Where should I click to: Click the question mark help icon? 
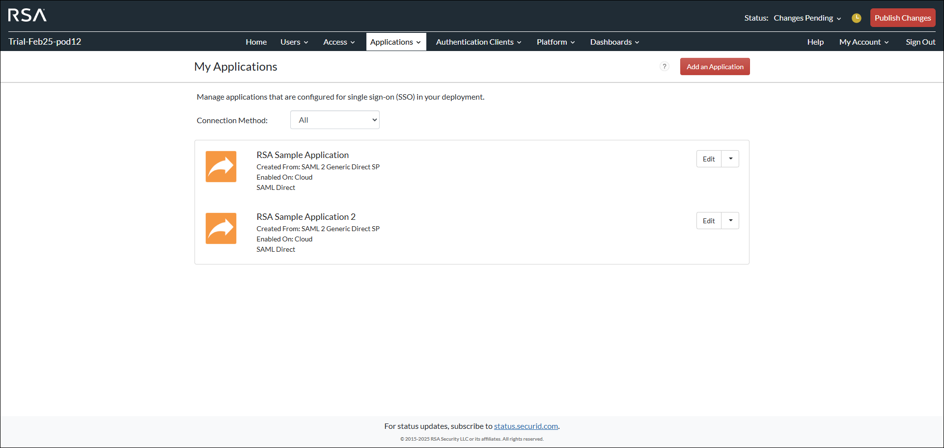coord(664,67)
